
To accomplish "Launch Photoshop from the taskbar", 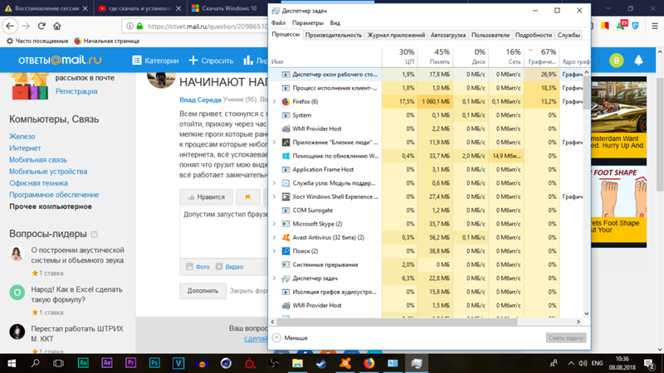I will tap(154, 363).
